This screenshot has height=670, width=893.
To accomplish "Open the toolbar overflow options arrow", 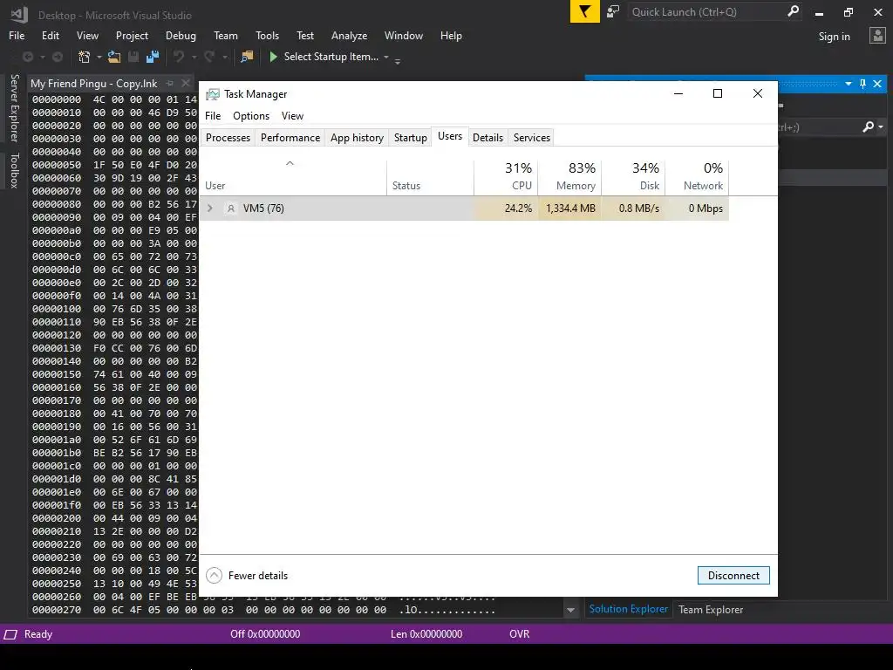I will [398, 60].
